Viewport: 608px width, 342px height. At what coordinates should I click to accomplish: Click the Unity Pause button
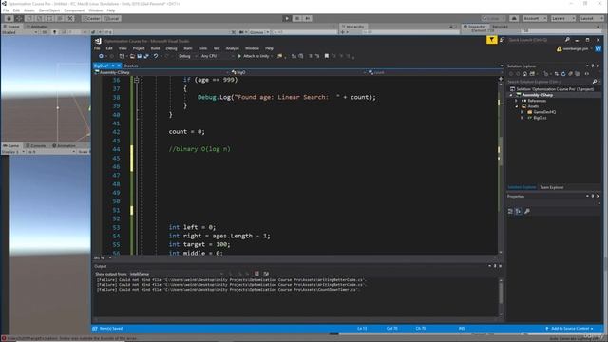point(297,18)
